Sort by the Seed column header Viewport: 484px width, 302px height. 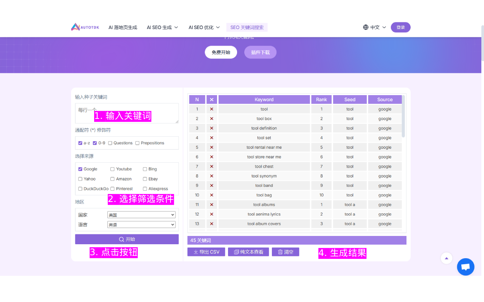350,100
